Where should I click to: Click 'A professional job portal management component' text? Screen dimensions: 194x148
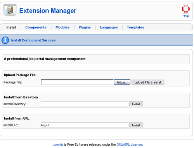(45, 59)
